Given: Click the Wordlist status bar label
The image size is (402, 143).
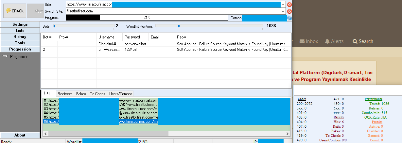Looking at the screenshot, I should click(x=75, y=142).
